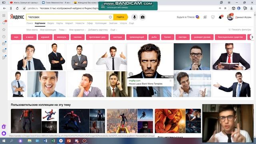Open the collections flag icon in header
Viewport: 256px width, 144px height.
[205, 17]
